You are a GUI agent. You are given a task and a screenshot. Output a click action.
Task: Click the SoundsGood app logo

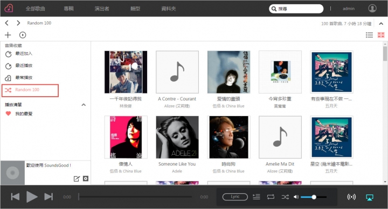[x=9, y=9]
